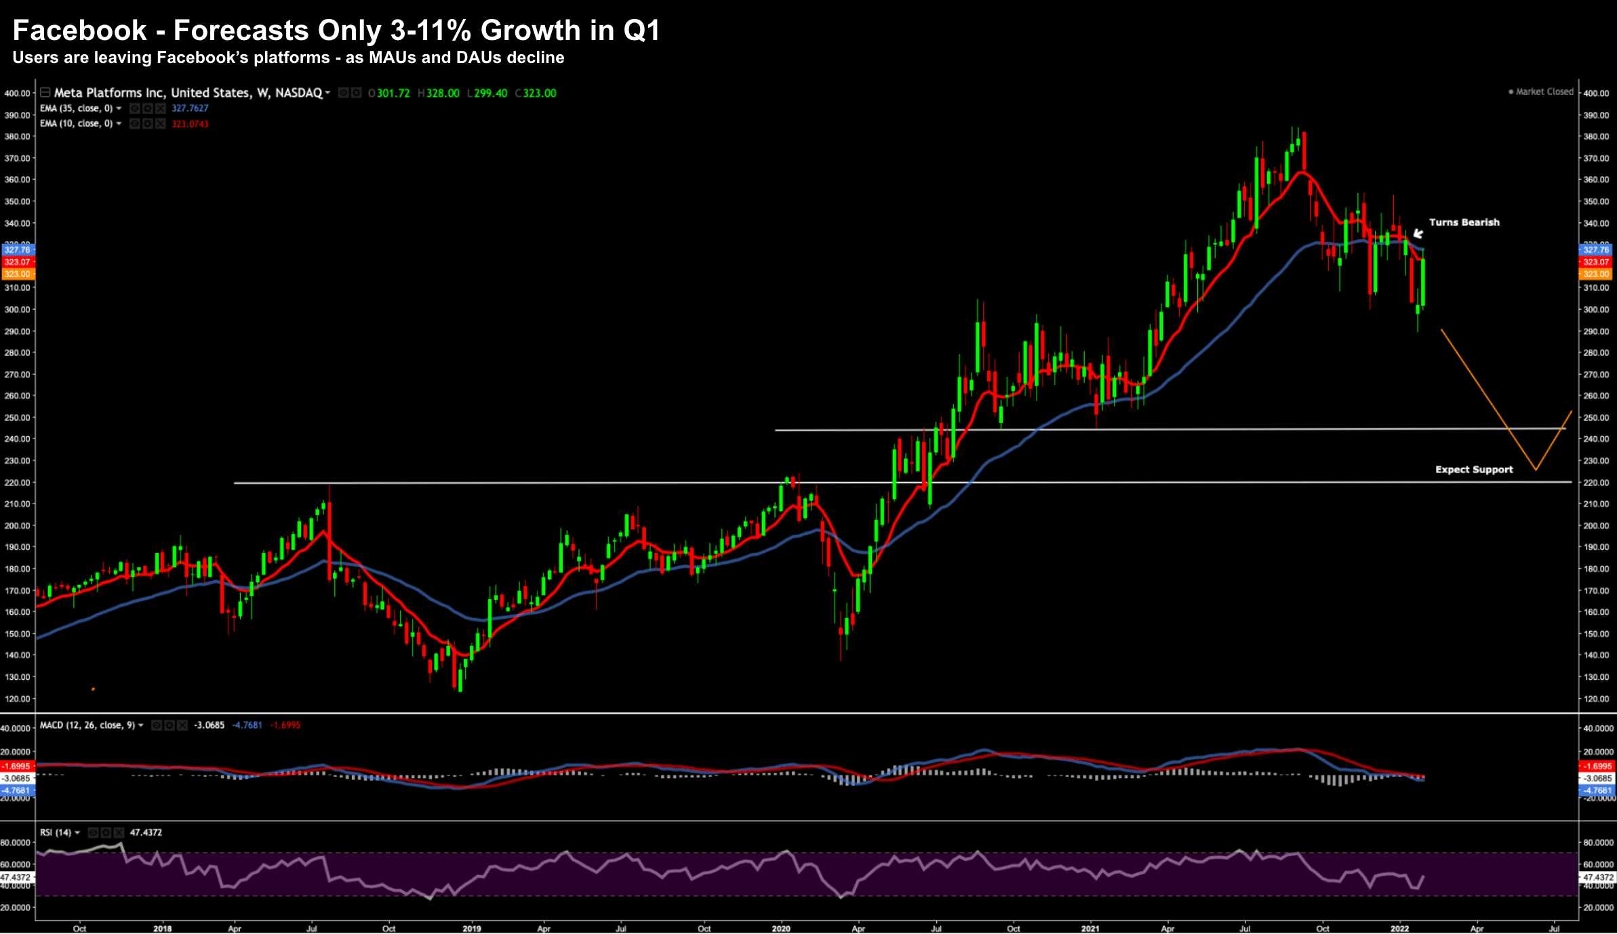Expand the EMA (10, close, 0) dropdown
1617x934 pixels.
click(x=119, y=123)
